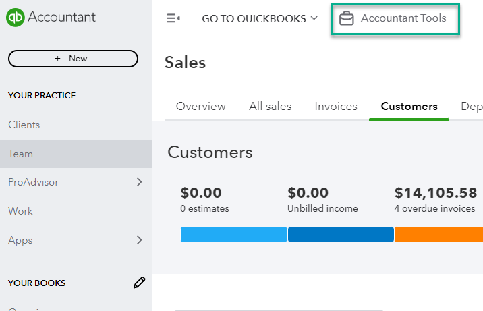
Task: Click the orange overdue invoices bar
Action: (x=438, y=234)
